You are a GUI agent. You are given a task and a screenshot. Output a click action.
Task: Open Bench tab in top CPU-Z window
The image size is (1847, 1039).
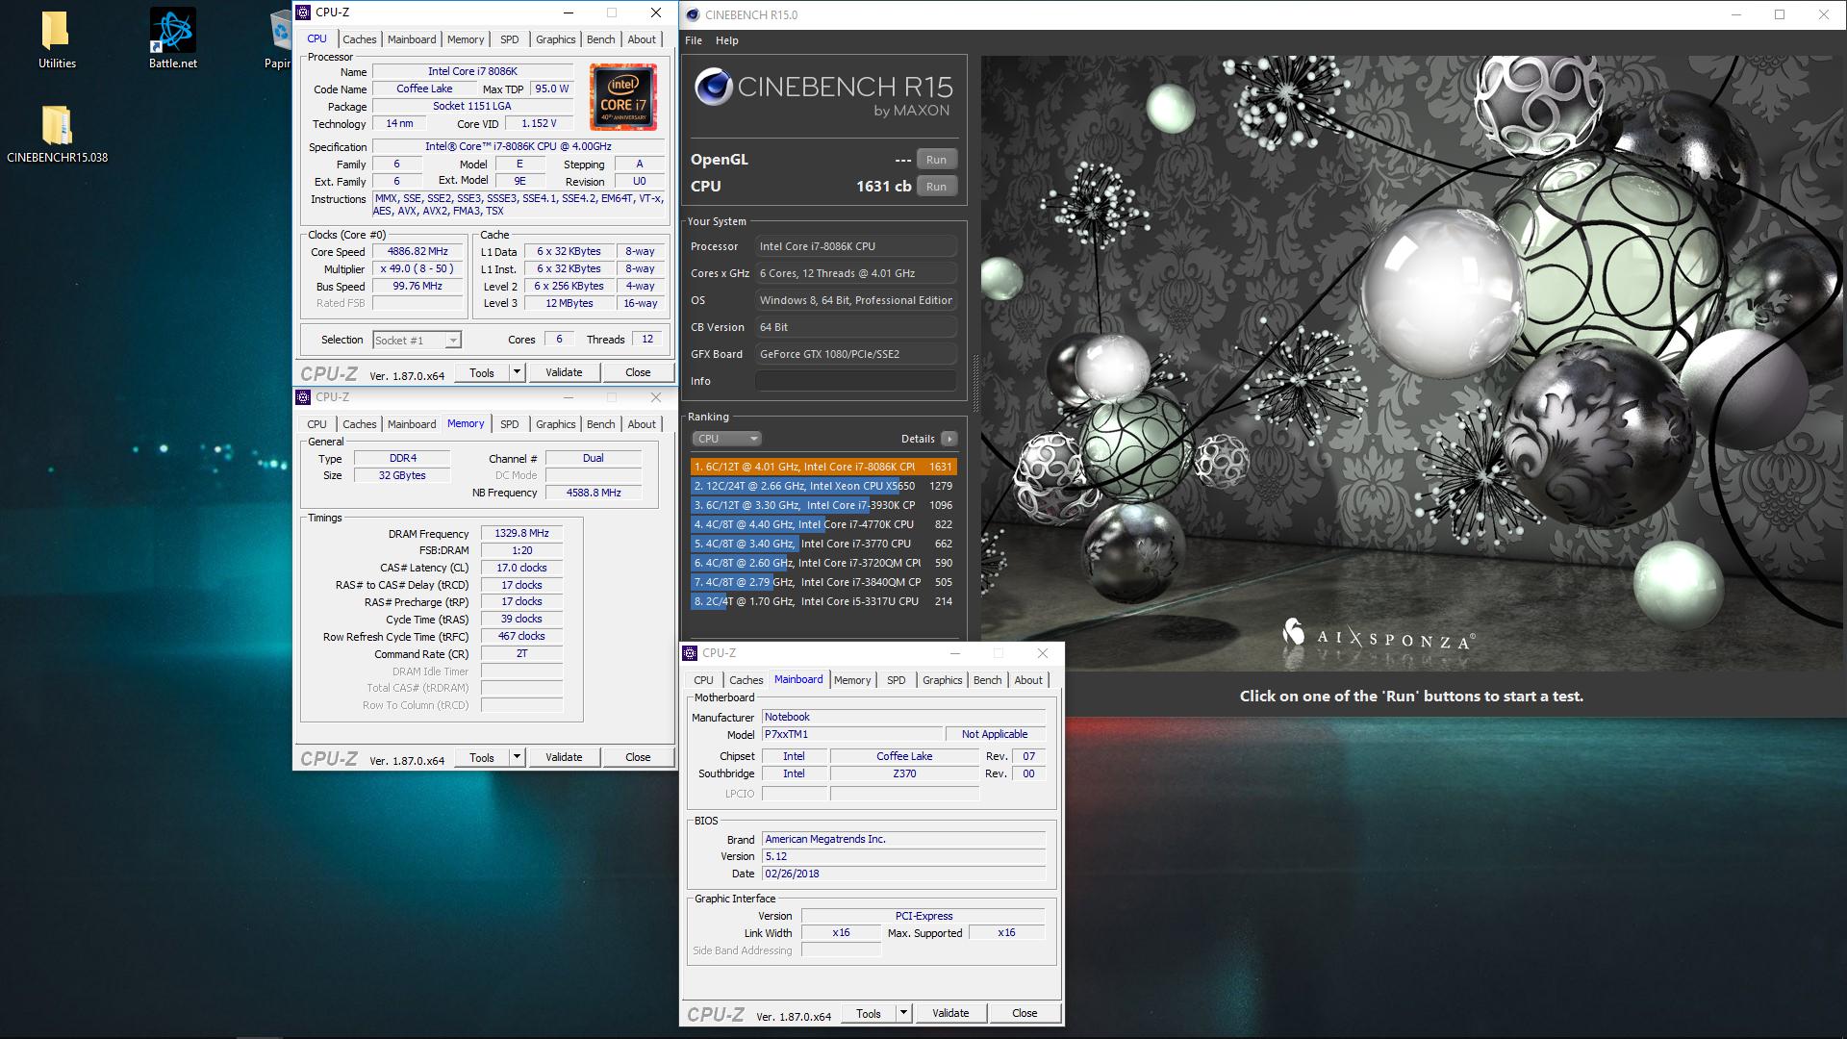[601, 39]
